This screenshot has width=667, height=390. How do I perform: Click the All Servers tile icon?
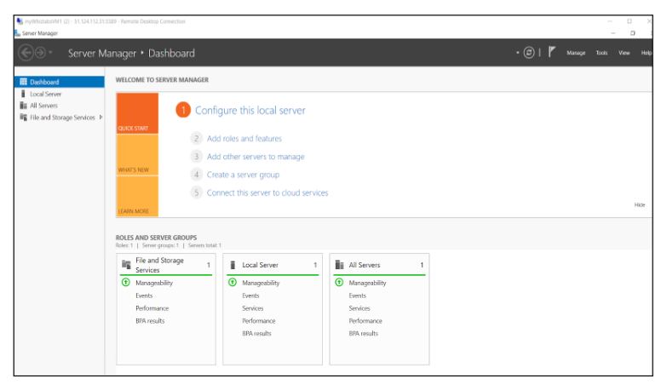(x=339, y=265)
